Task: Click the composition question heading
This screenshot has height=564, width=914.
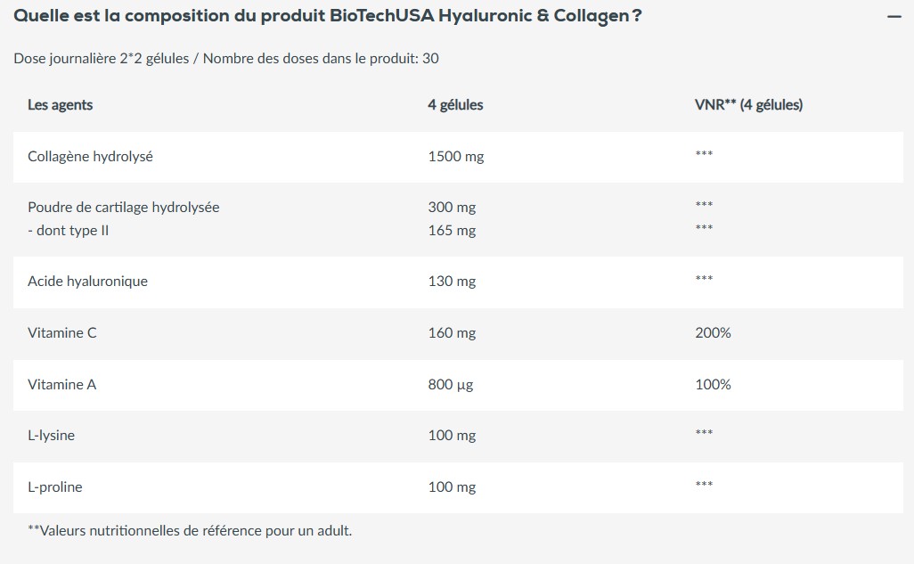Action: click(328, 17)
